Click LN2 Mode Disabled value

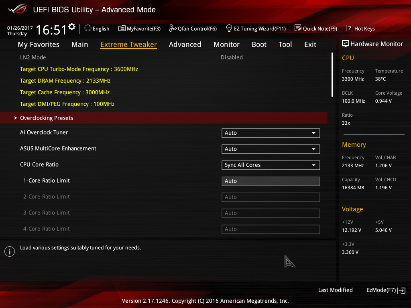pos(232,57)
